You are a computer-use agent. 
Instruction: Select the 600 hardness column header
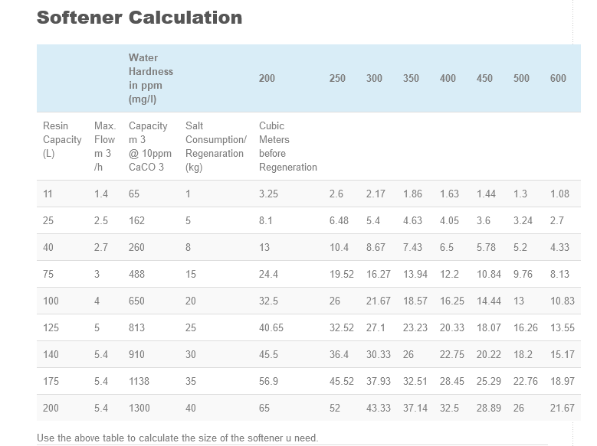[x=558, y=78]
